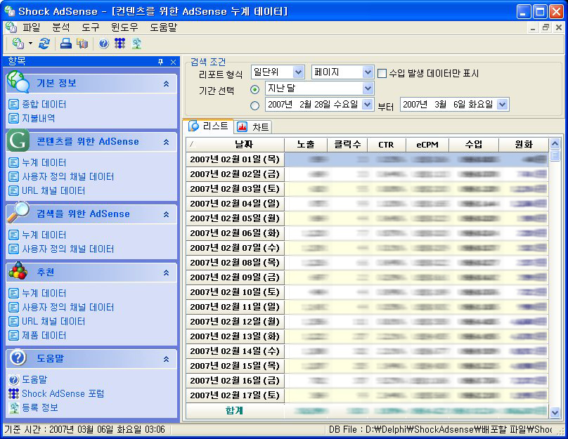
Task: Click the registration info toolbar icon
Action: pyautogui.click(x=136, y=44)
